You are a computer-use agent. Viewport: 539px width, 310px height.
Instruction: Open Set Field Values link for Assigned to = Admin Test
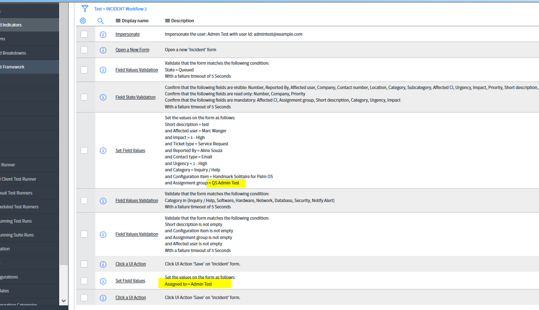click(130, 281)
